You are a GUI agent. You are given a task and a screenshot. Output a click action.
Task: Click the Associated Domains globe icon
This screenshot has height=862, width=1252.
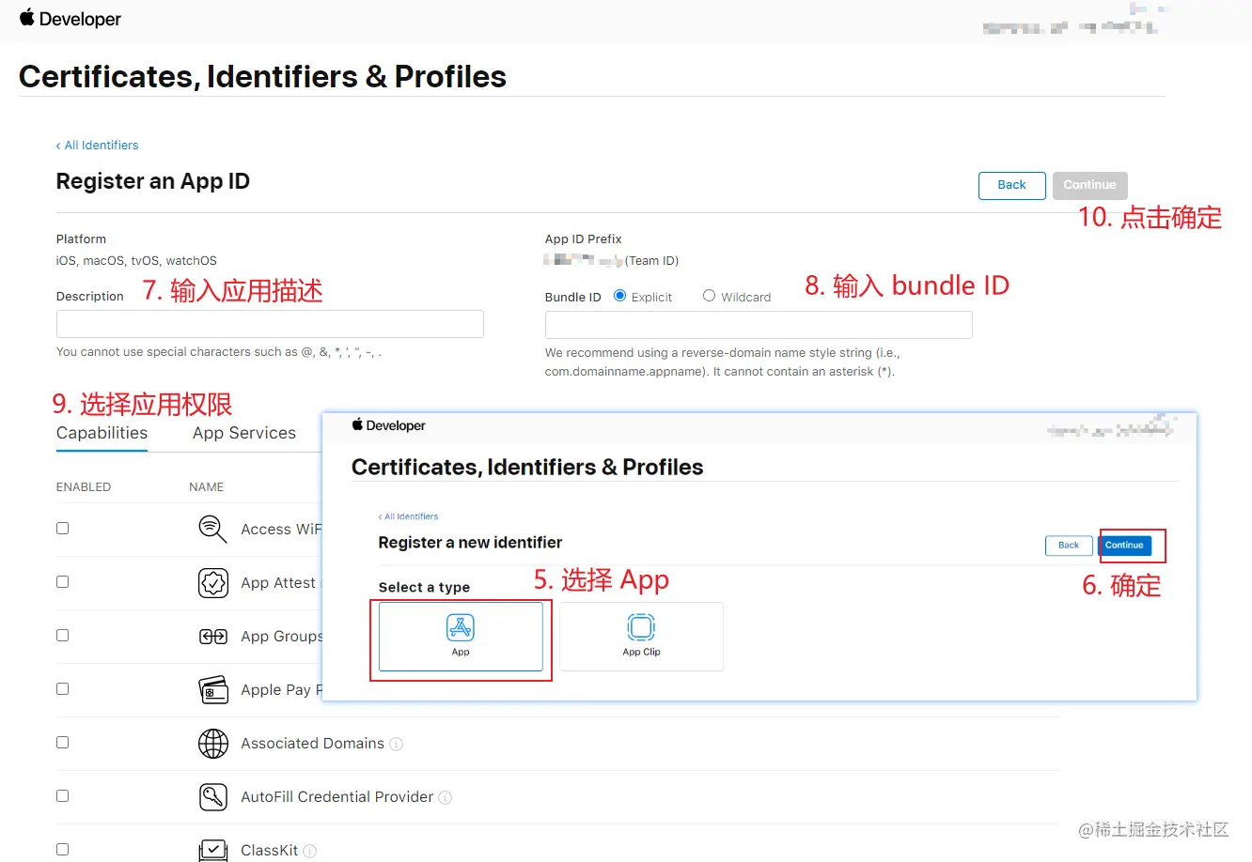tap(213, 744)
